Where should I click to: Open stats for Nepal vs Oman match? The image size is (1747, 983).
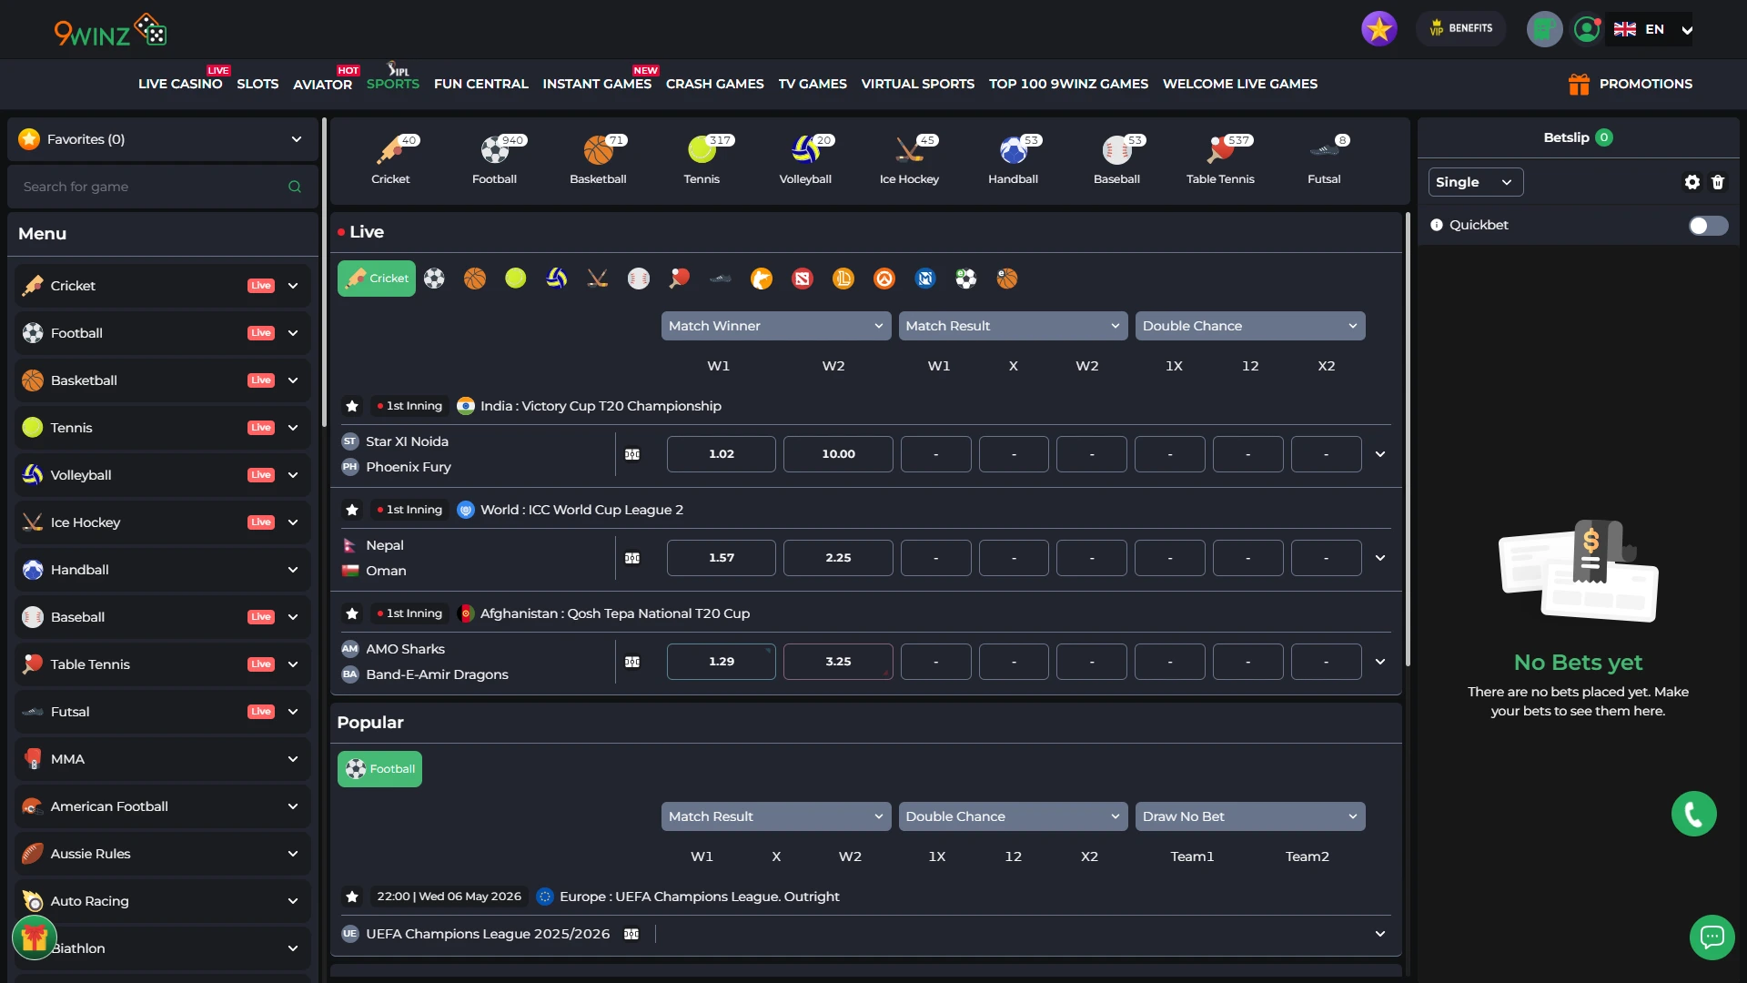[x=632, y=558]
